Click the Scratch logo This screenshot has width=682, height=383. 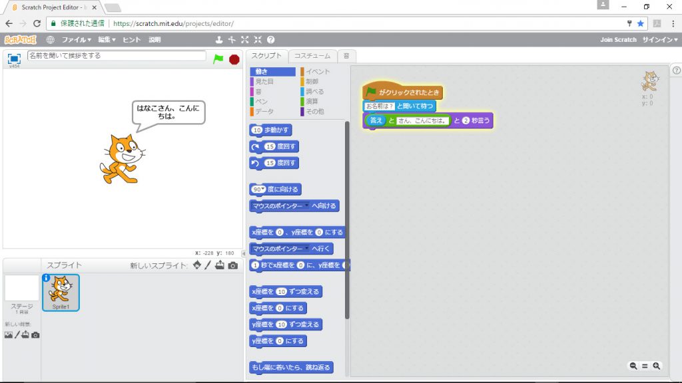click(21, 39)
